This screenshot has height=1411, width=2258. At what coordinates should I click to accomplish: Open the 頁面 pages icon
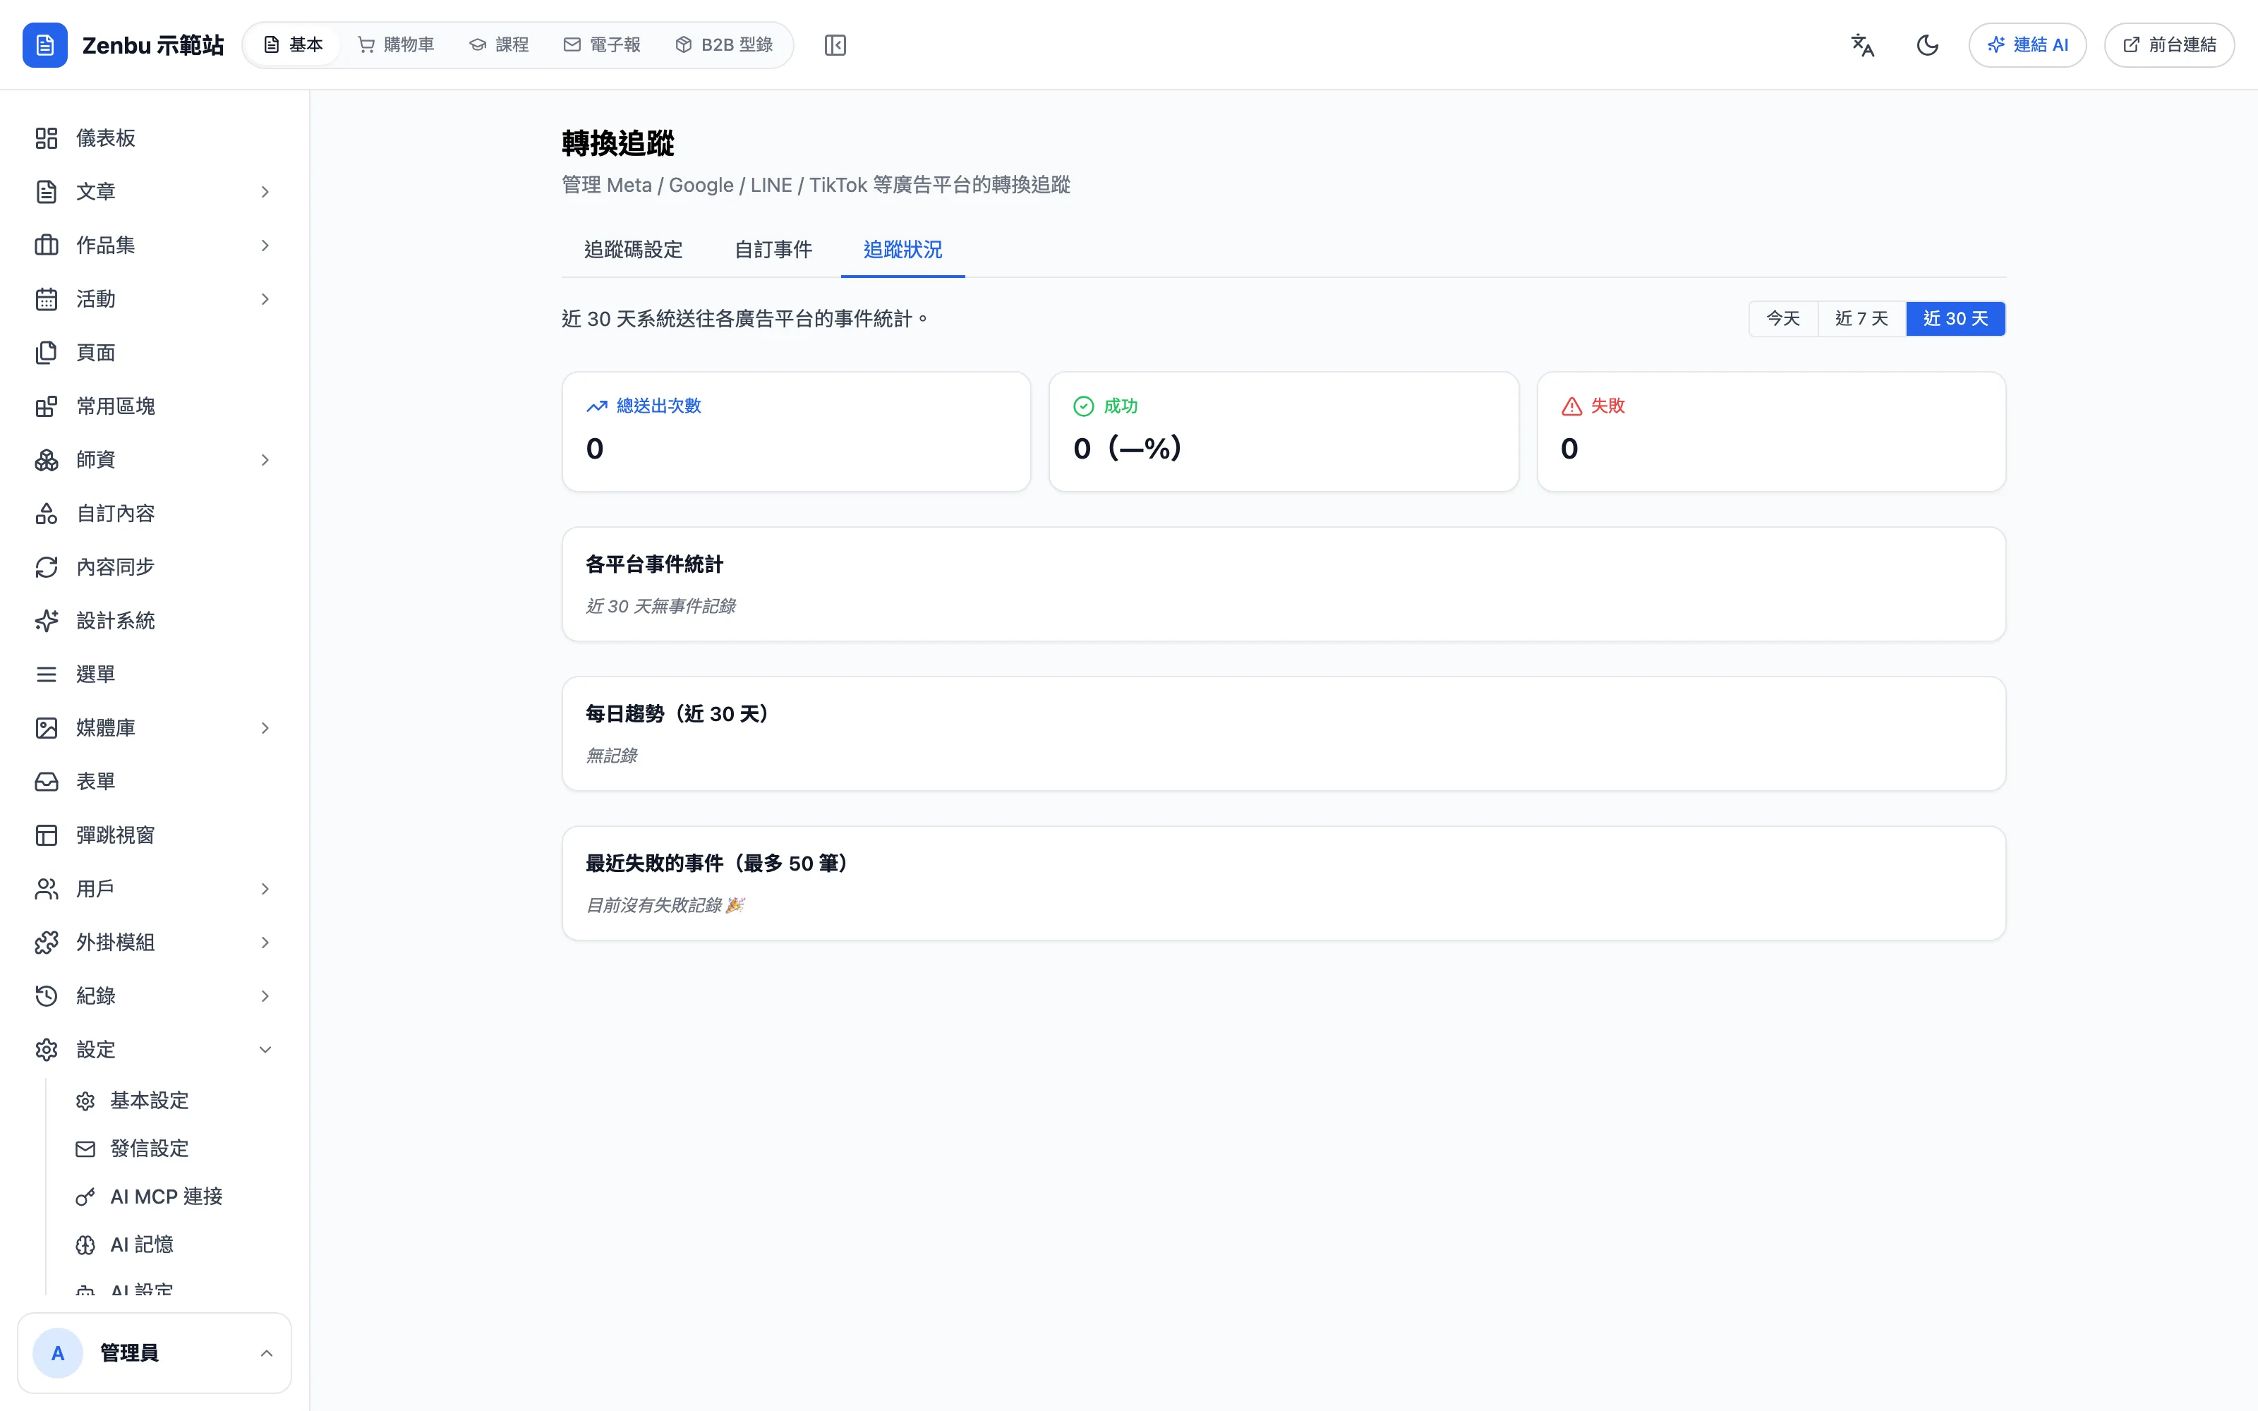47,353
